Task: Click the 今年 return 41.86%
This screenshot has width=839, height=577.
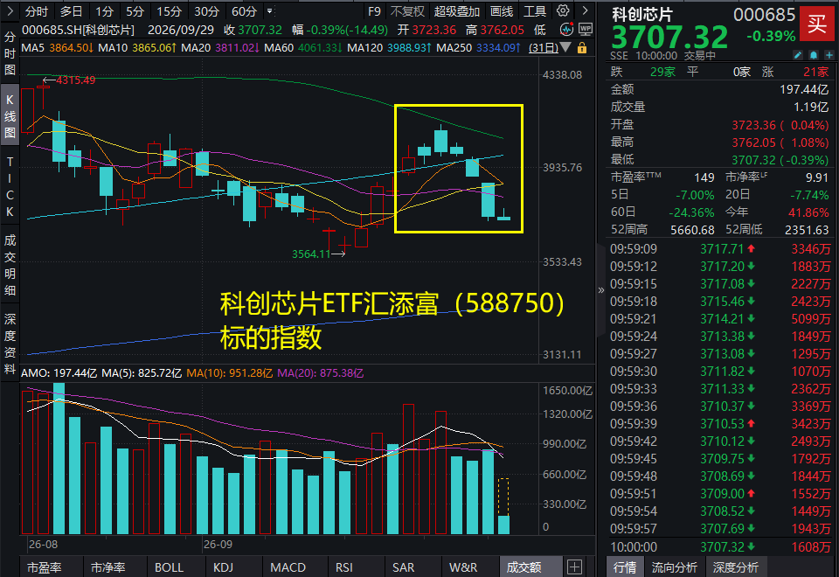Action: point(808,212)
